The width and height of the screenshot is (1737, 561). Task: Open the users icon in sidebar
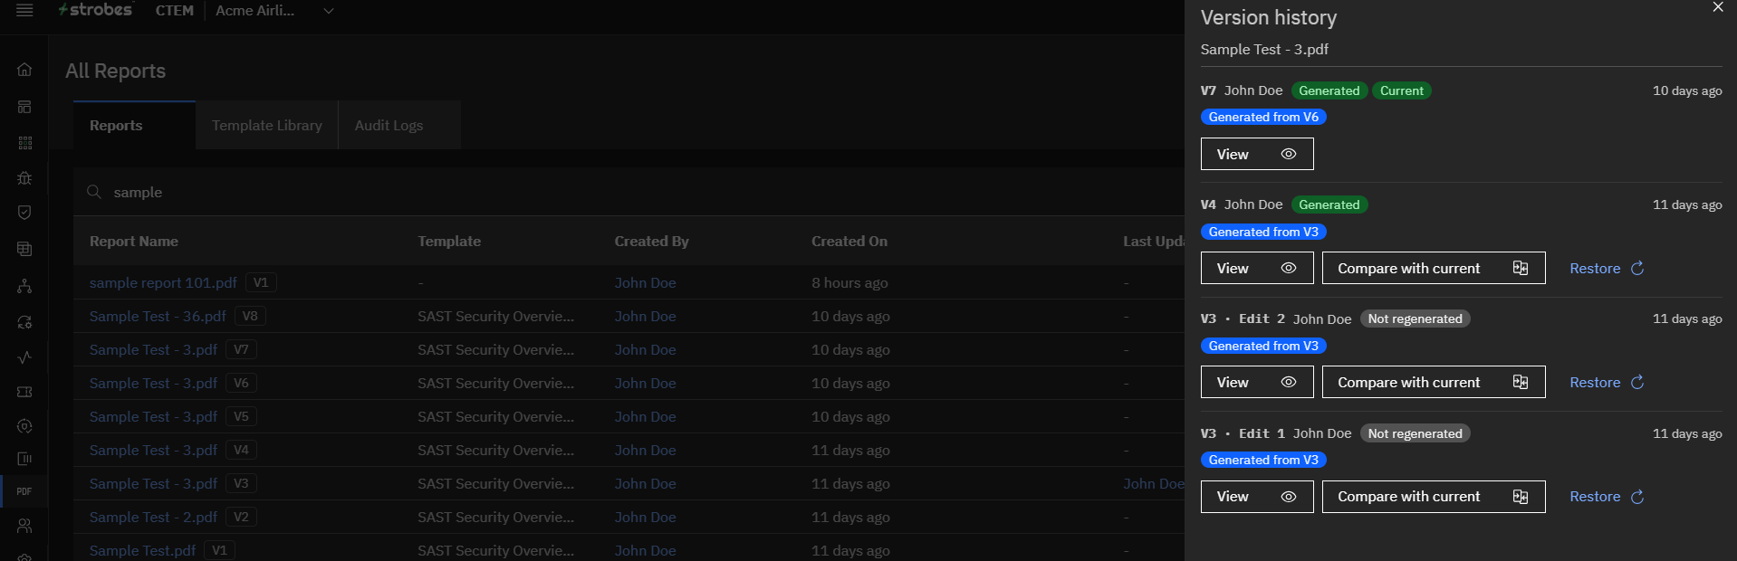(x=24, y=526)
